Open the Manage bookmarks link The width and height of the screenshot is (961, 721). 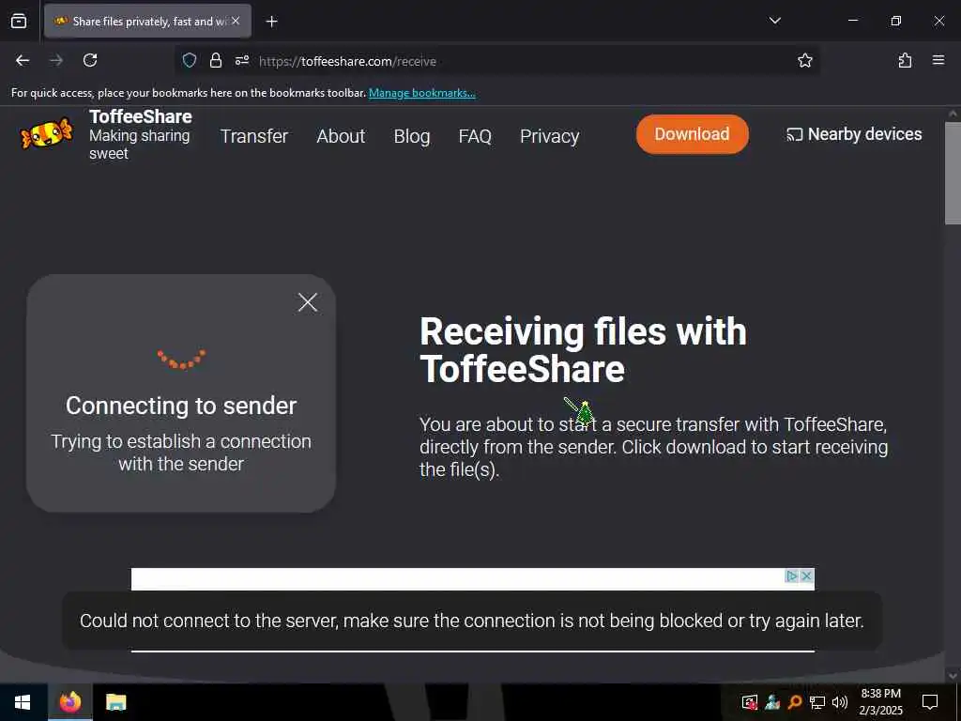click(x=421, y=93)
